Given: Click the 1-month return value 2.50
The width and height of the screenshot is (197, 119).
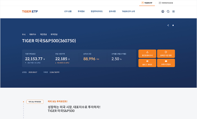Looking at the screenshot, I should (115, 59).
